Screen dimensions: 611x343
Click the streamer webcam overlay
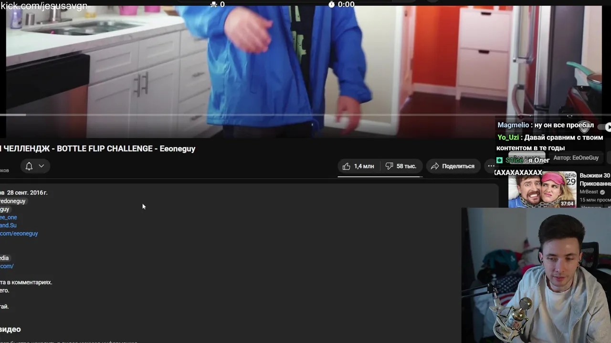[x=536, y=275]
